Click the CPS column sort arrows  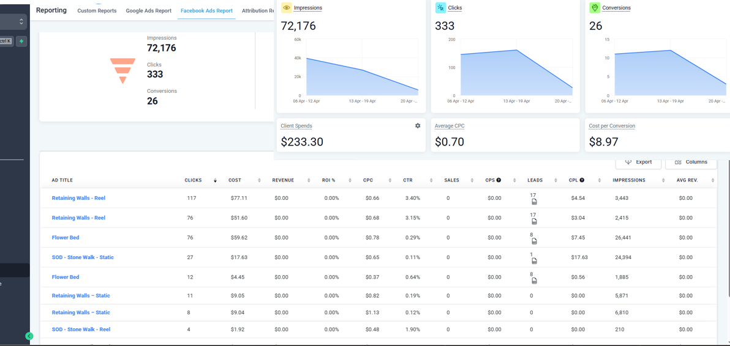[514, 180]
